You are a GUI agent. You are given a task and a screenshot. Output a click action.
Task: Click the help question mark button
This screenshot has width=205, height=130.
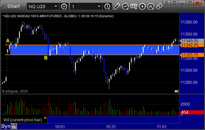tap(166, 3)
